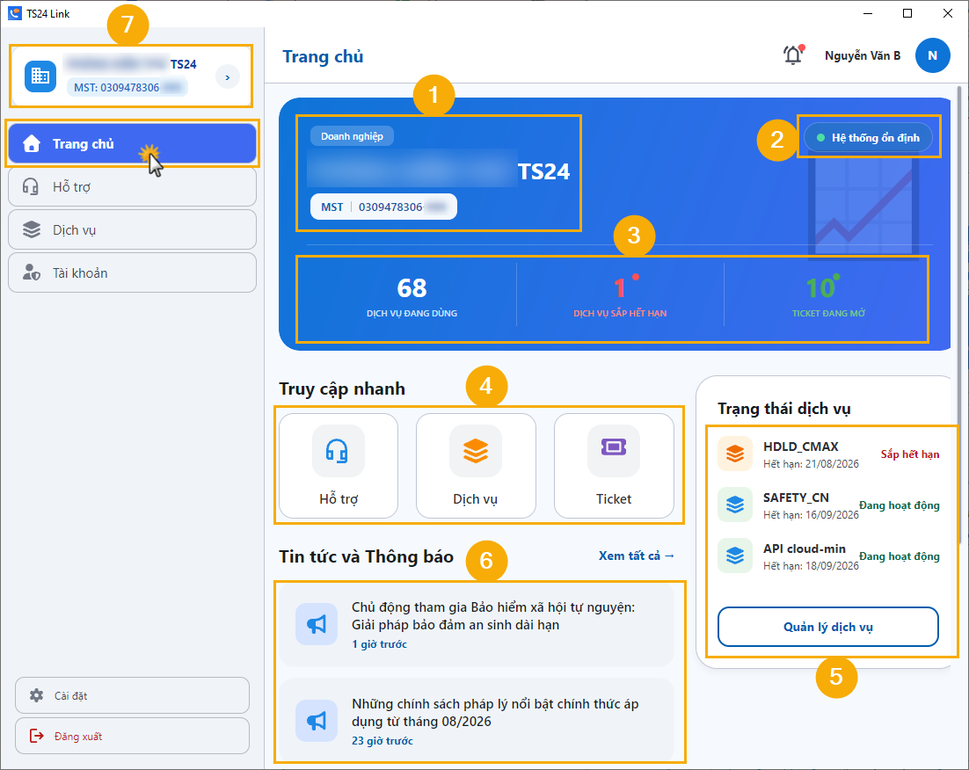This screenshot has height=770, width=969.
Task: Click megaphone icon of chính sách pháp lý news
Action: (317, 721)
